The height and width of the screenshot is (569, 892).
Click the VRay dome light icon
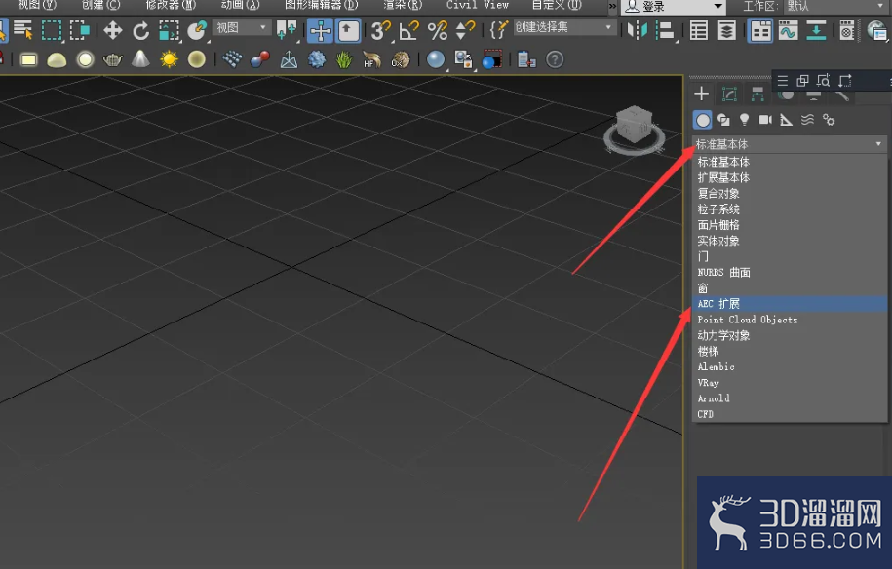(x=57, y=59)
